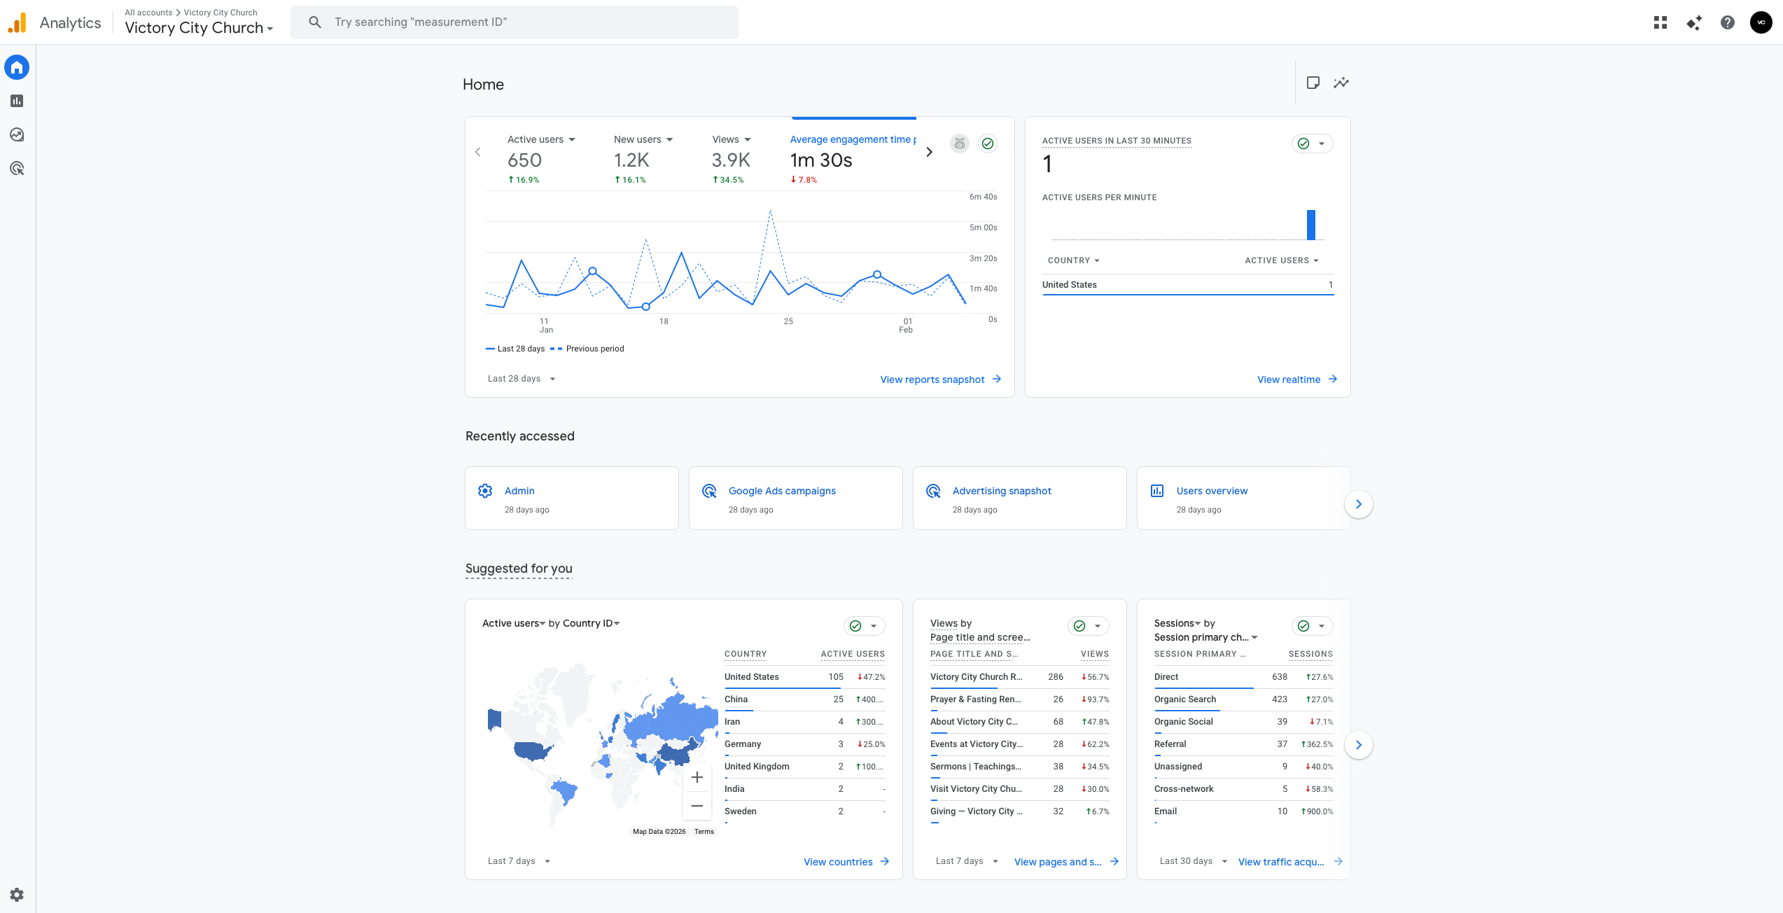The height and width of the screenshot is (913, 1783).
Task: Select the Views metric tab
Action: [731, 160]
